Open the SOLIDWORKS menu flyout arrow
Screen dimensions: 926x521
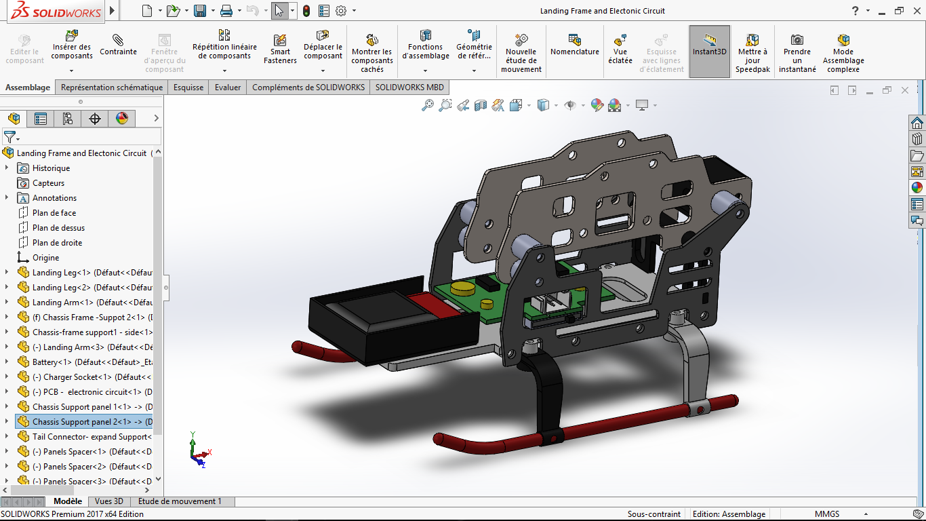[x=112, y=11]
